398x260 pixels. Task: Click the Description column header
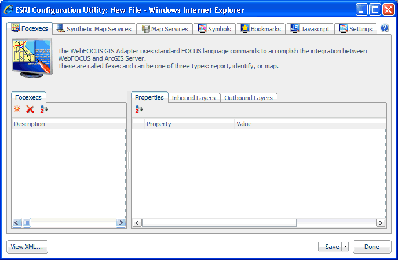point(69,124)
